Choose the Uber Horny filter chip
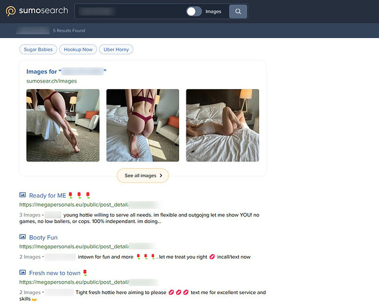The height and width of the screenshot is (305, 379). (x=116, y=50)
